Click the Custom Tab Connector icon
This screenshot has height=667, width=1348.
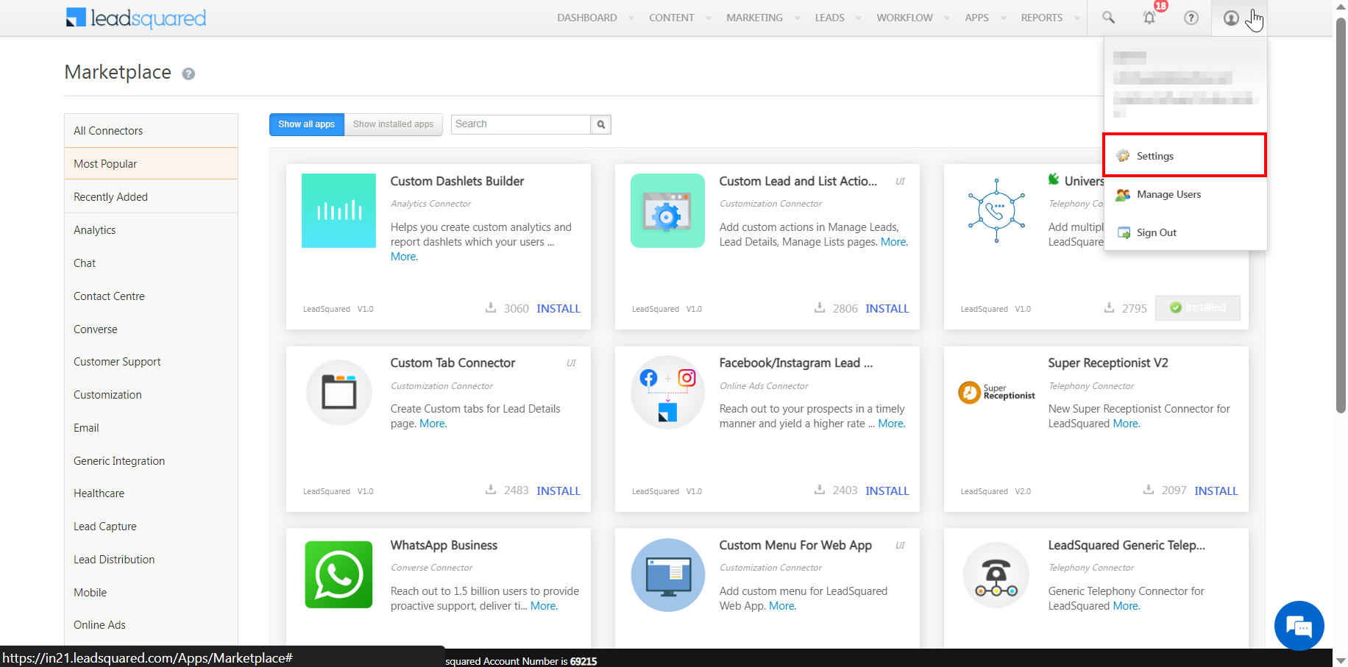tap(338, 393)
